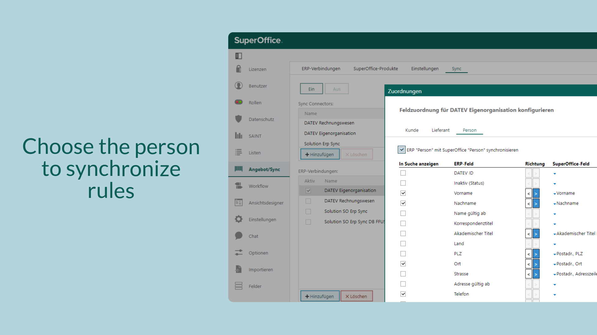Image resolution: width=597 pixels, height=335 pixels.
Task: Open Ansichtsdesigner via its layout icon
Action: tap(238, 203)
